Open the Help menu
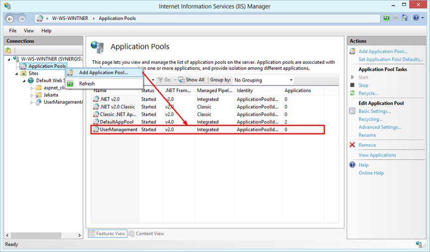 click(x=46, y=30)
